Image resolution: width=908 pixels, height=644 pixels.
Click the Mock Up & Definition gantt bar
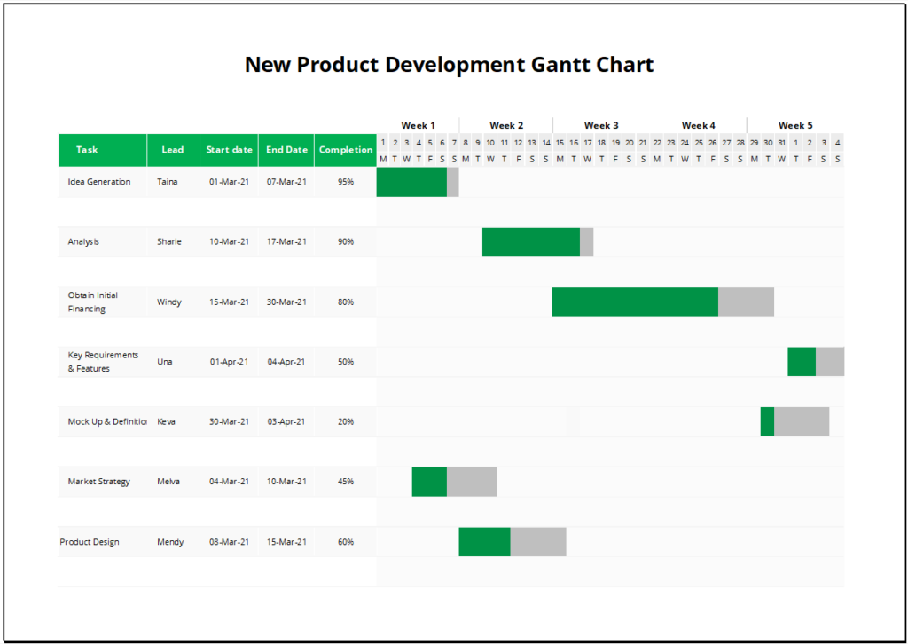794,421
